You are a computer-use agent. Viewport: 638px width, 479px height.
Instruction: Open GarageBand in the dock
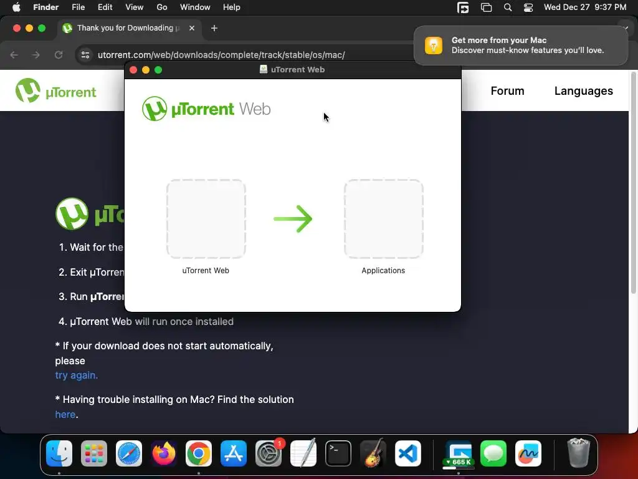click(373, 453)
